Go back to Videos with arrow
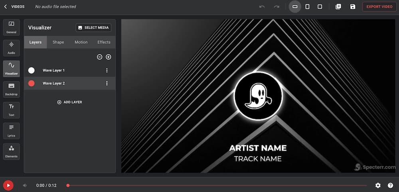The image size is (399, 192). pos(6,7)
